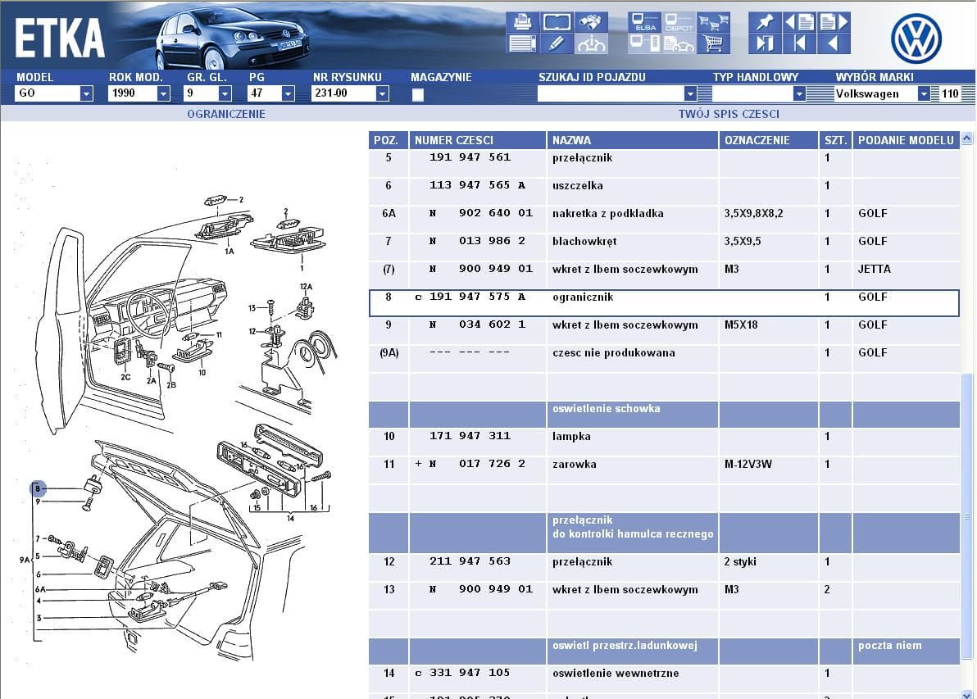This screenshot has height=699, width=977.
Task: Click the document with car icon
Action: click(679, 43)
